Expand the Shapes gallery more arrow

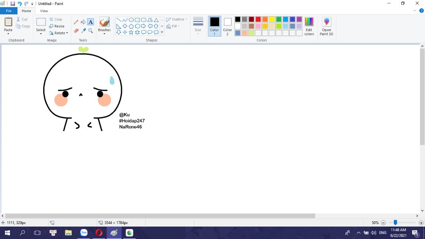coord(162,32)
